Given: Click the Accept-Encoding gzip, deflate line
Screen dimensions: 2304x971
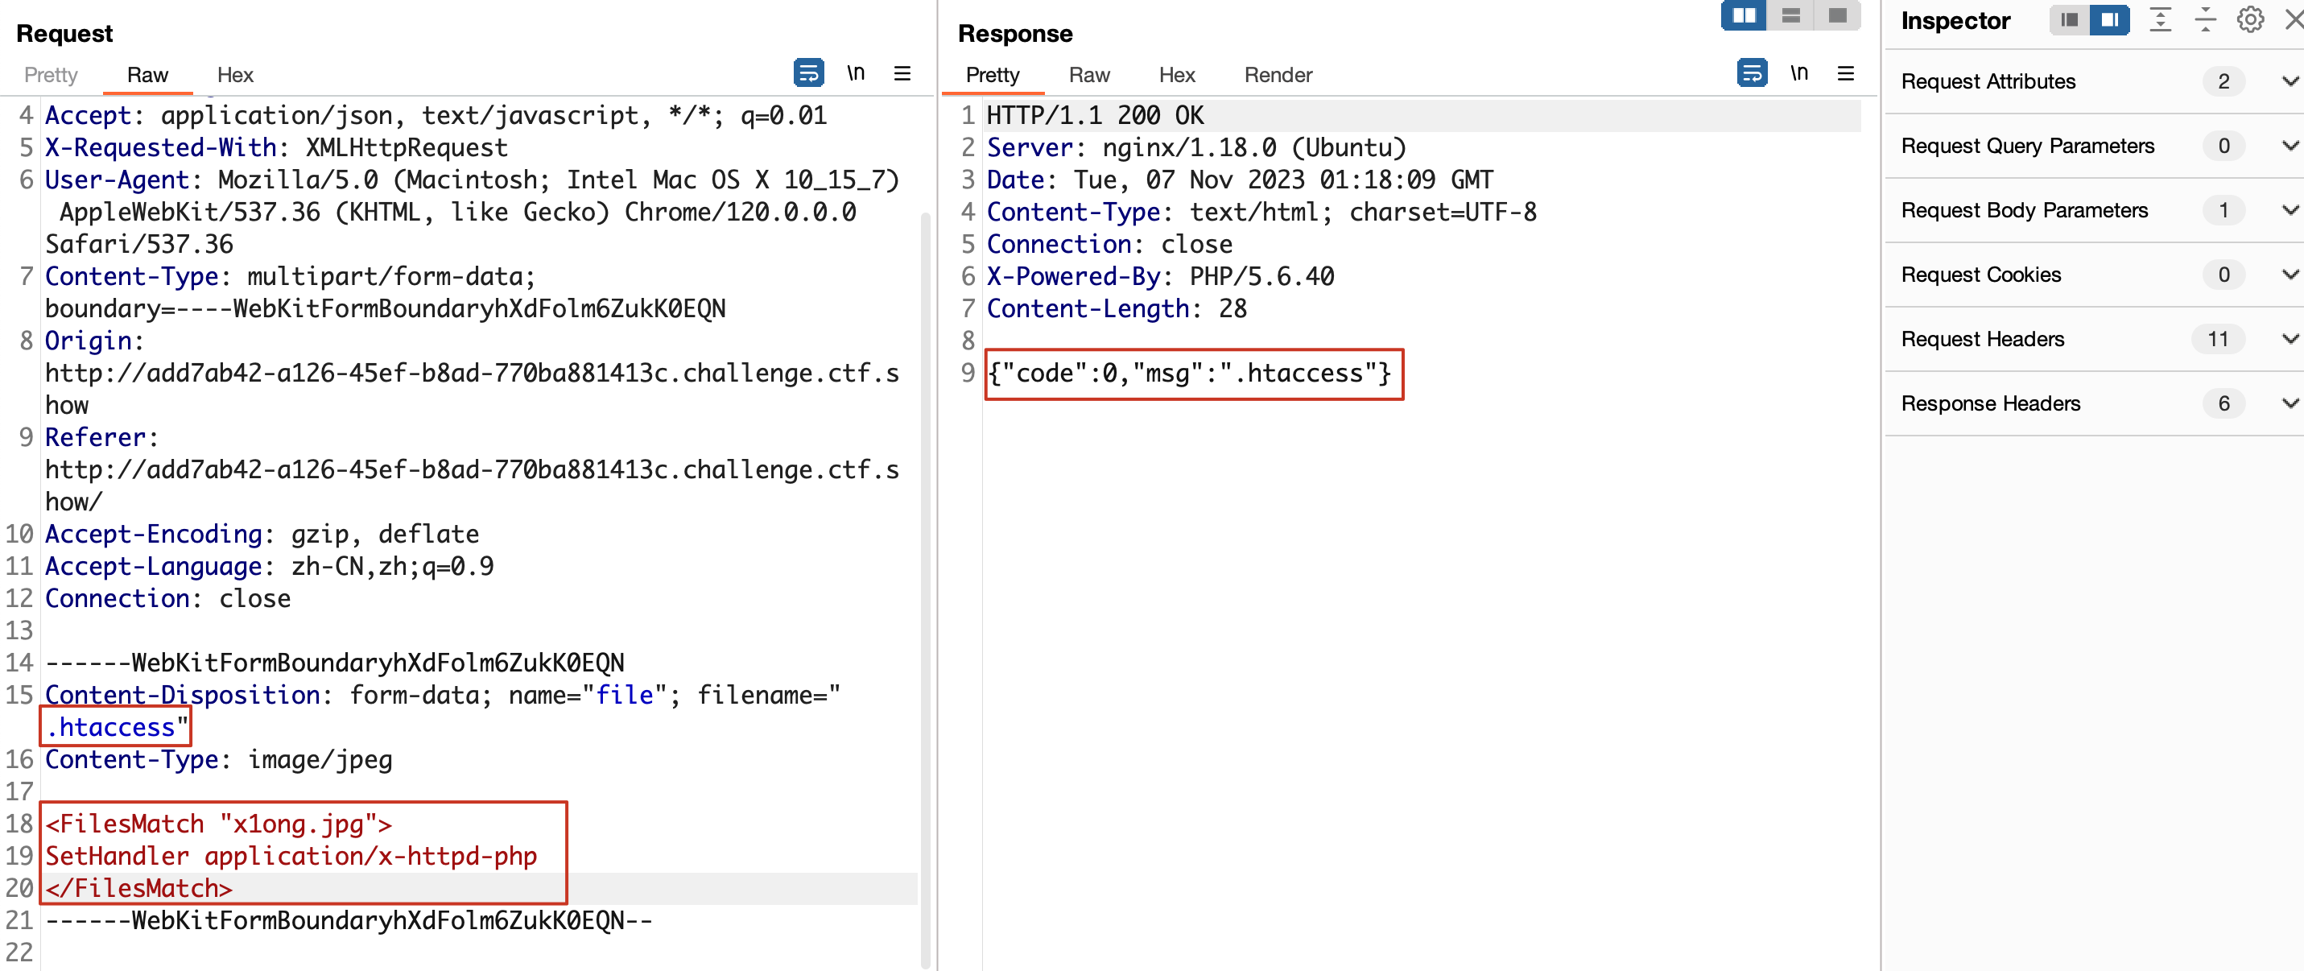Looking at the screenshot, I should 262,535.
